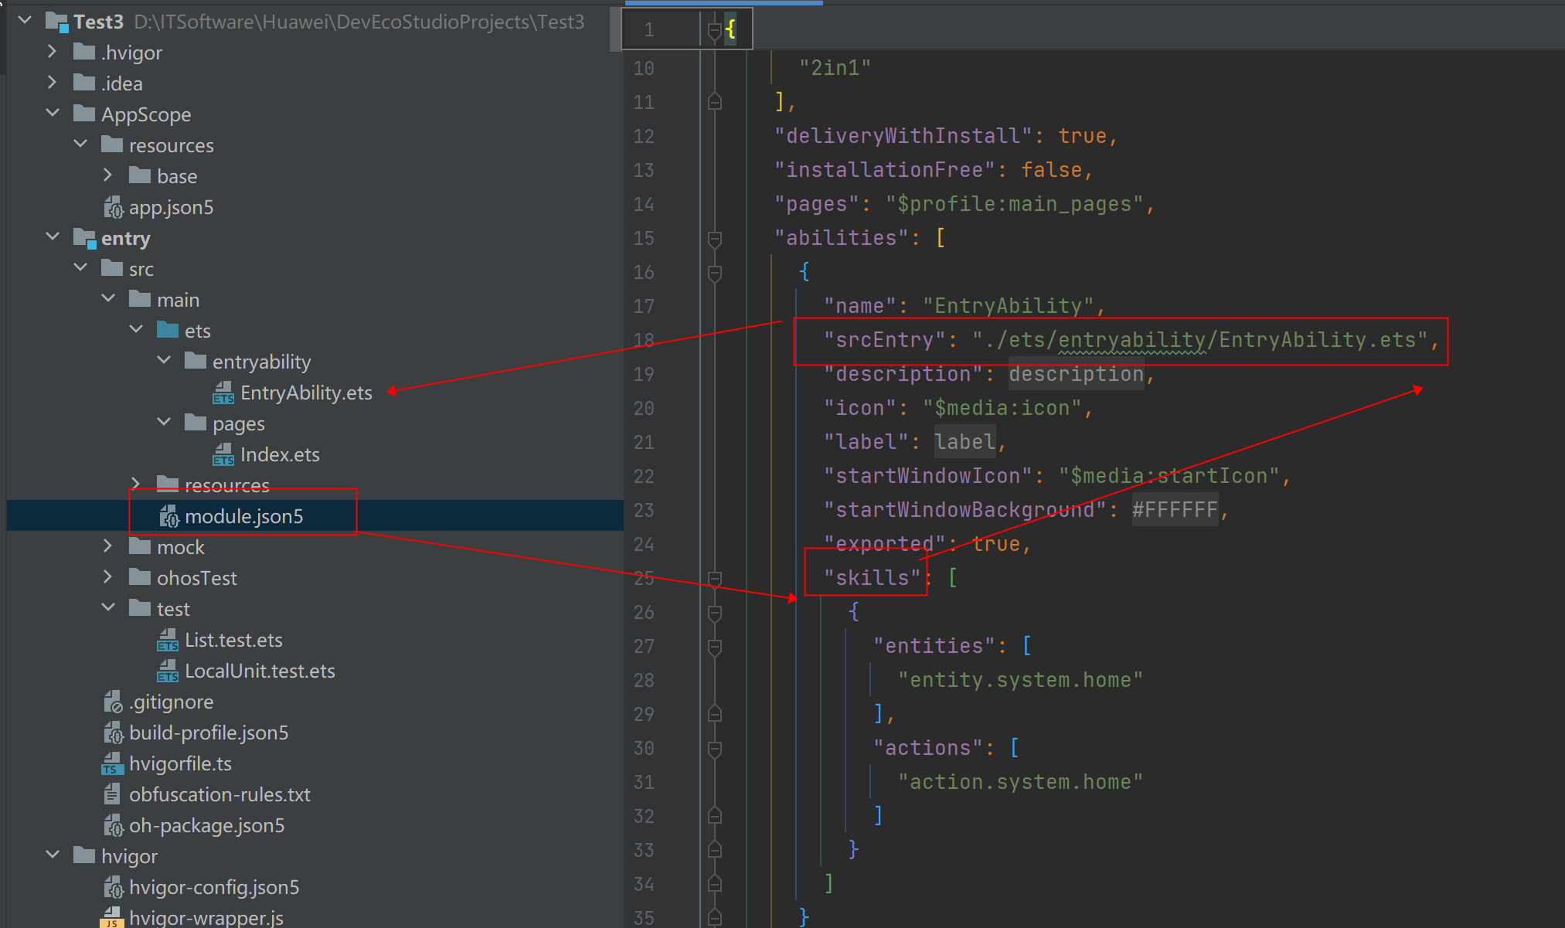Expand the base folder
The width and height of the screenshot is (1565, 928).
pyautogui.click(x=107, y=175)
